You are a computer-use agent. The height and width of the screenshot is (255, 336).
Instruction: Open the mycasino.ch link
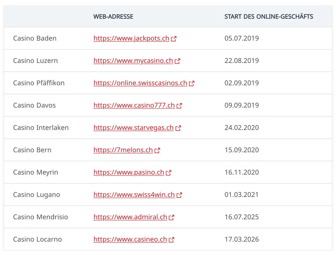point(133,61)
